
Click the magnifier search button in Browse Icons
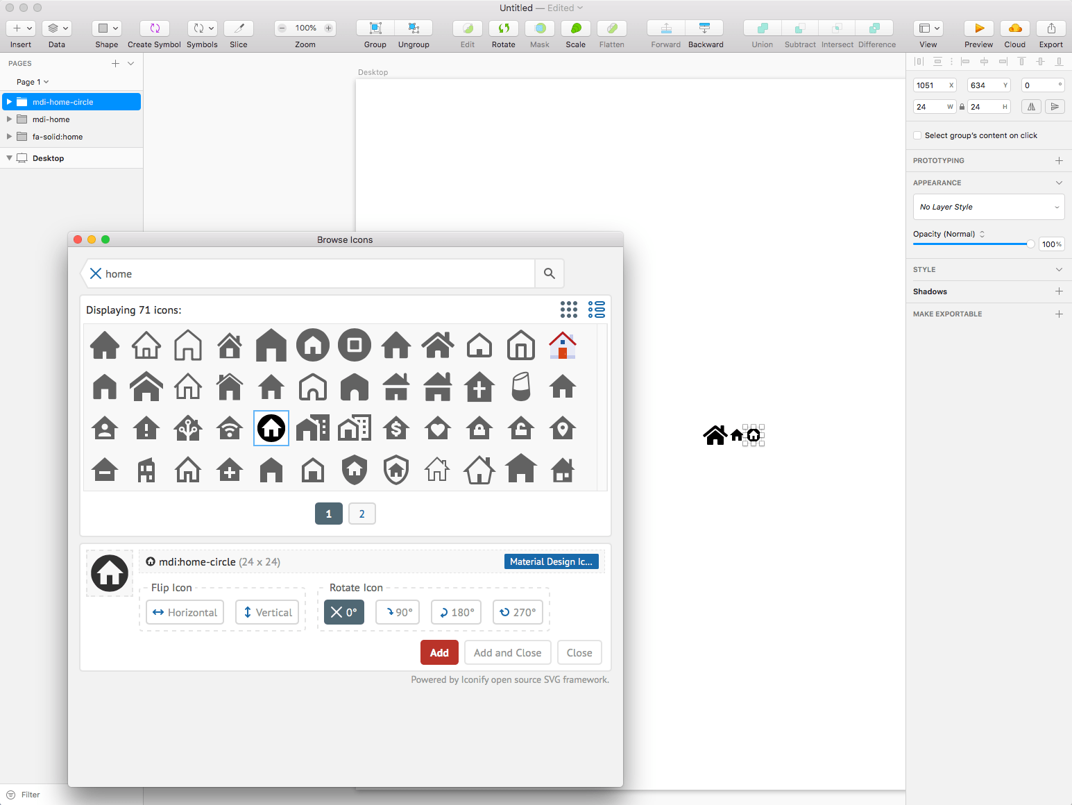pyautogui.click(x=550, y=273)
